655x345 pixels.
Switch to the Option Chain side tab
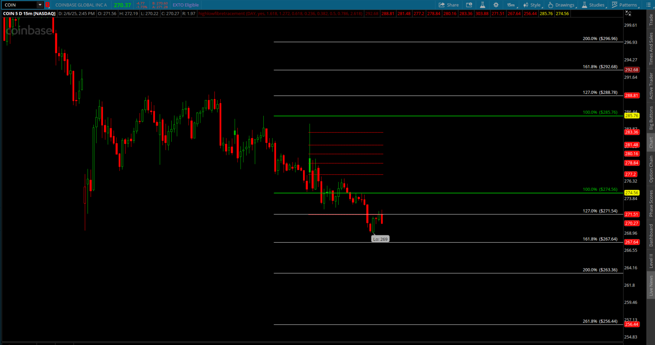(651, 169)
